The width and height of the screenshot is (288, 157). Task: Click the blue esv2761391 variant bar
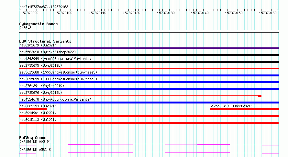(x=149, y=89)
